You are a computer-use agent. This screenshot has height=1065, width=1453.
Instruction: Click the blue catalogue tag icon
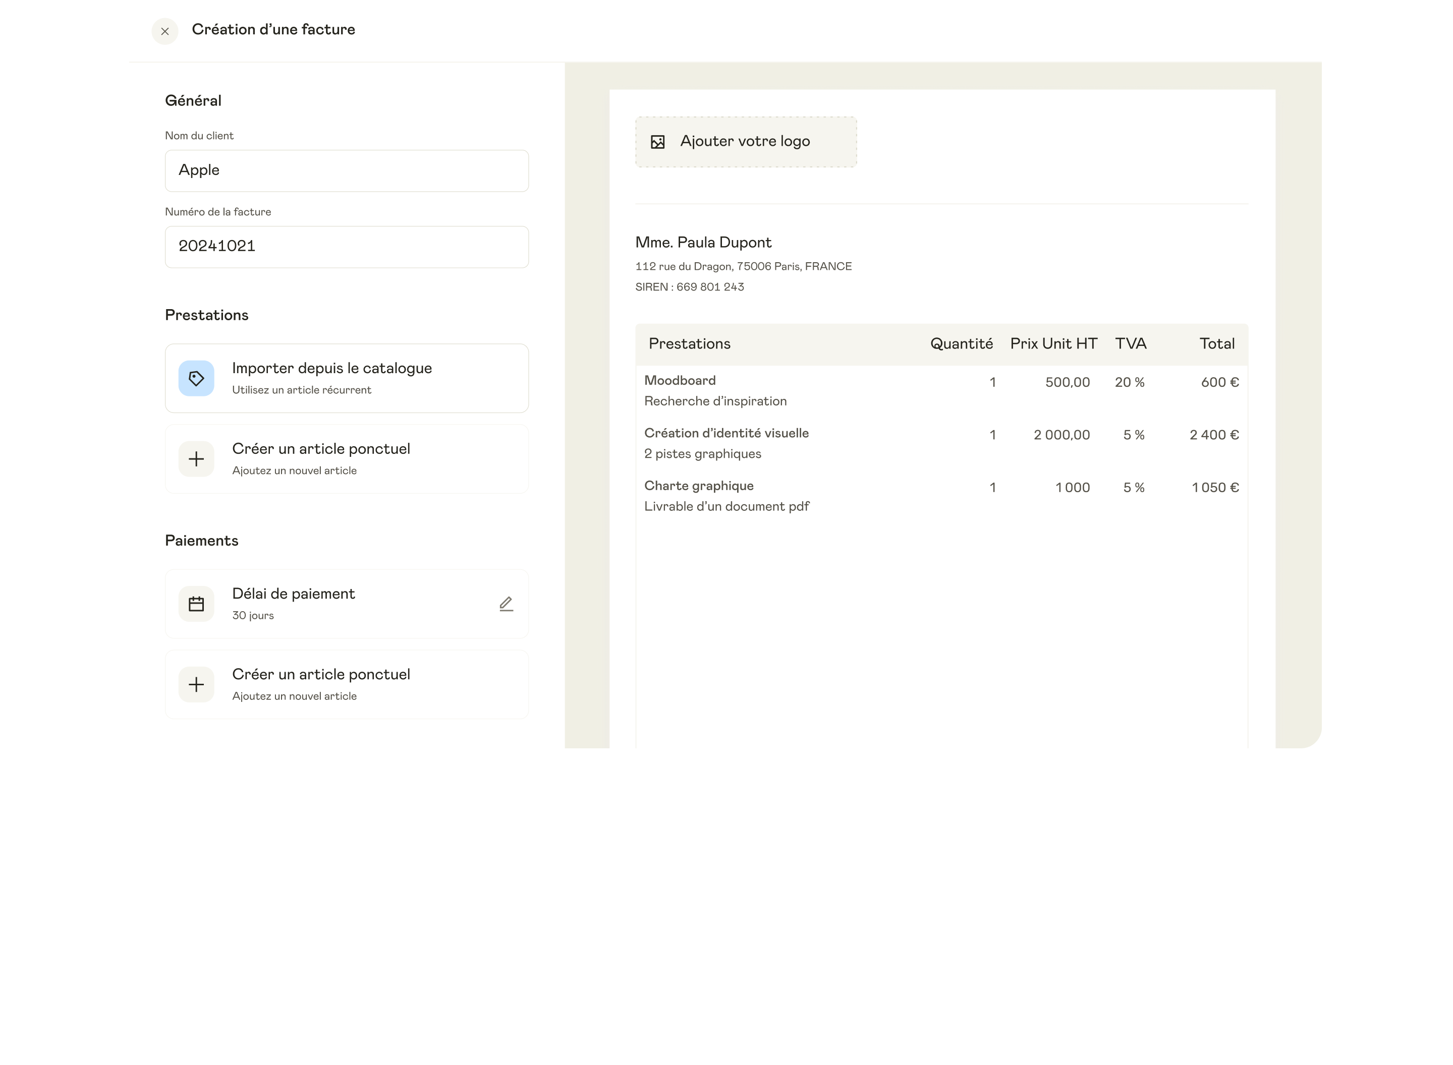(x=196, y=378)
